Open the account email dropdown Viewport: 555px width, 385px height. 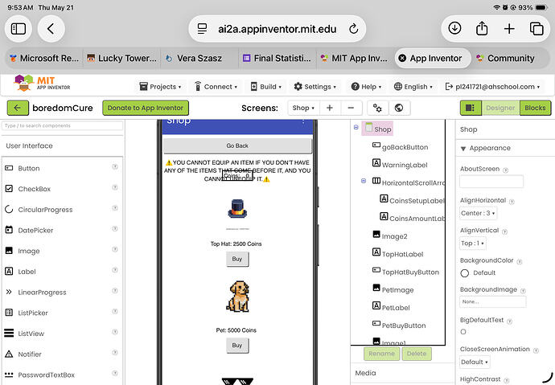click(492, 87)
